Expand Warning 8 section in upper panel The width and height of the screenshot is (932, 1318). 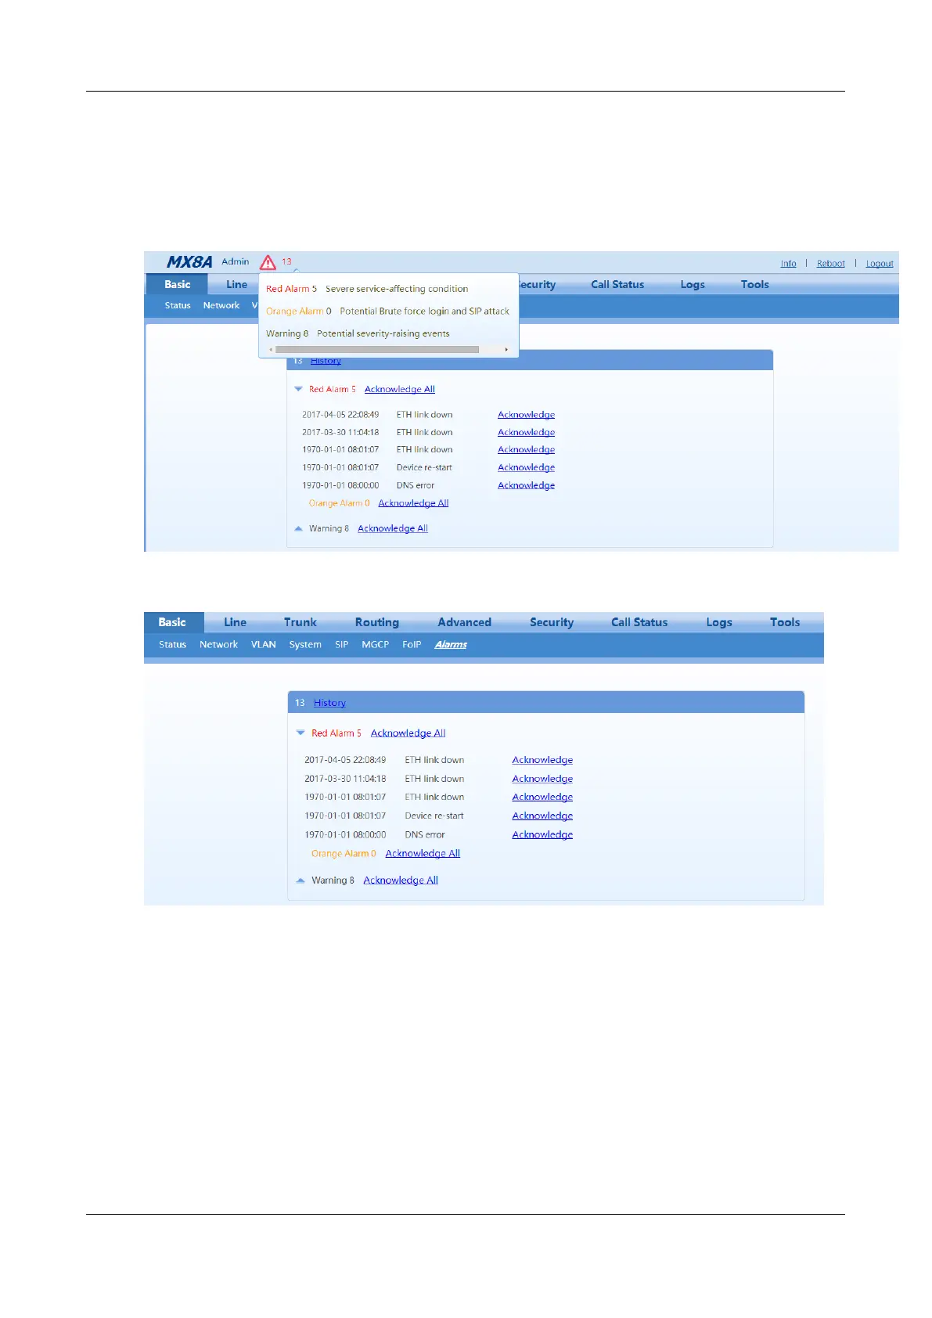coord(298,528)
